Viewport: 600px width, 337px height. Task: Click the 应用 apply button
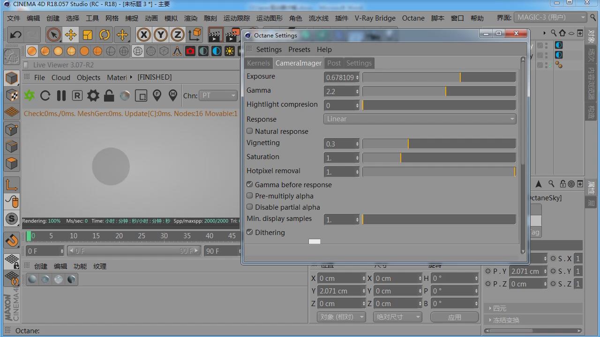point(454,317)
